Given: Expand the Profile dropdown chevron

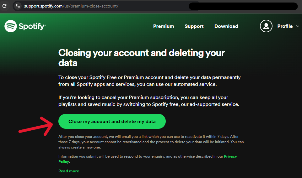Looking at the screenshot, I should point(298,26).
